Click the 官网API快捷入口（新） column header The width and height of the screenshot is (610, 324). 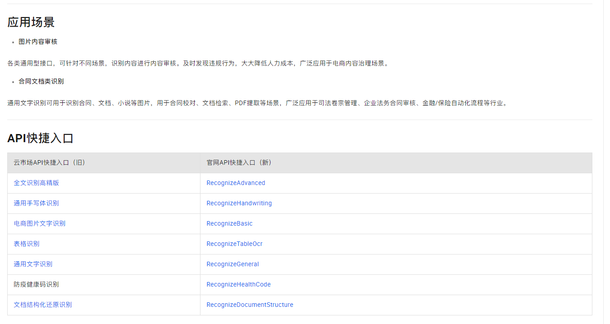(x=396, y=163)
